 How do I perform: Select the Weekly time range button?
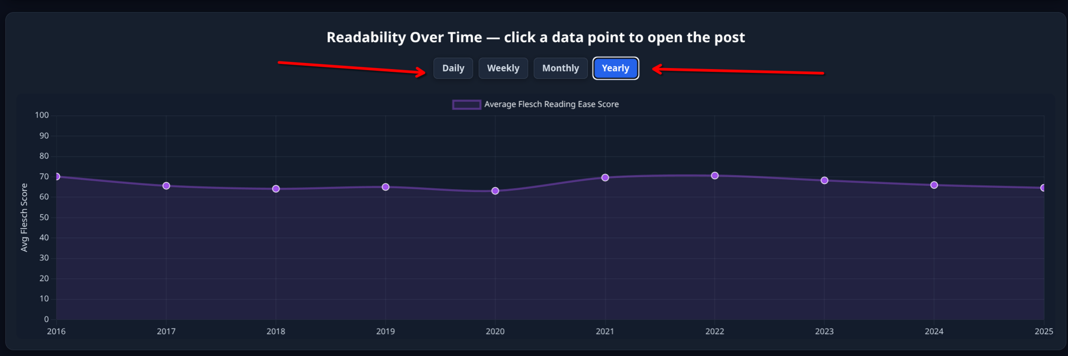pos(503,68)
